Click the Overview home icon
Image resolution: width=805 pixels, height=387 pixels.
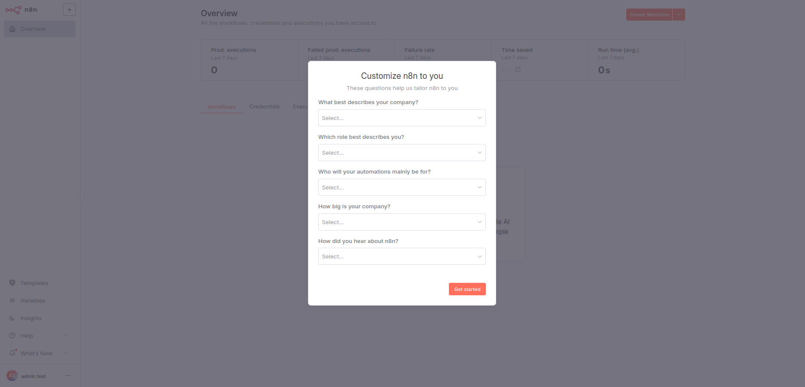click(12, 29)
